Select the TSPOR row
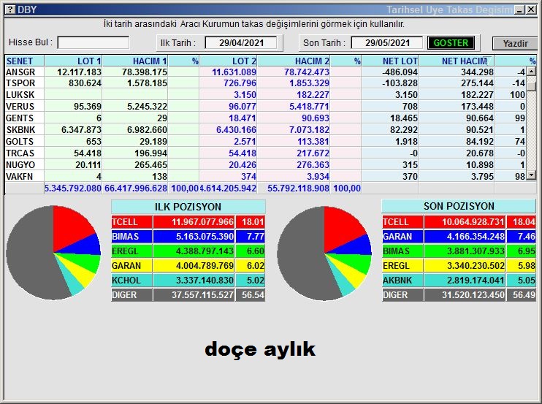 [265, 83]
